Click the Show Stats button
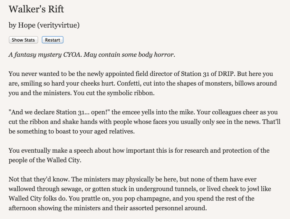Viewport: 290px width, 219px height. [x=23, y=40]
